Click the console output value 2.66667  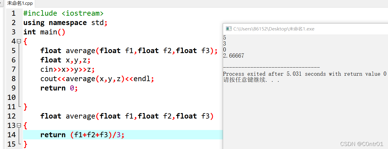click(233, 56)
